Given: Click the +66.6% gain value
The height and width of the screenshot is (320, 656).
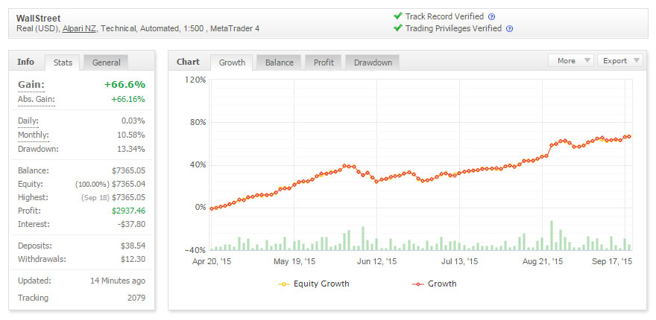Looking at the screenshot, I should (124, 85).
